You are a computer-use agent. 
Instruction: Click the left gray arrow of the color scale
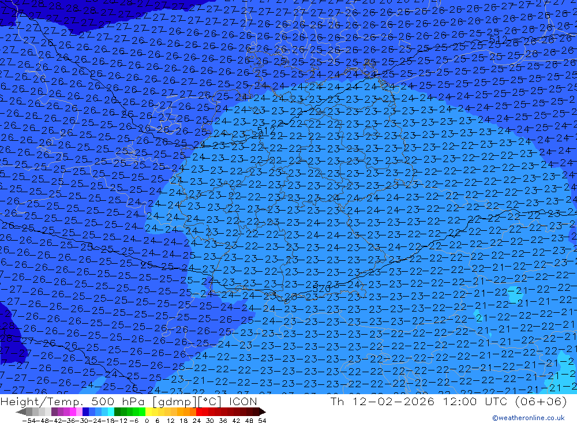(21, 412)
